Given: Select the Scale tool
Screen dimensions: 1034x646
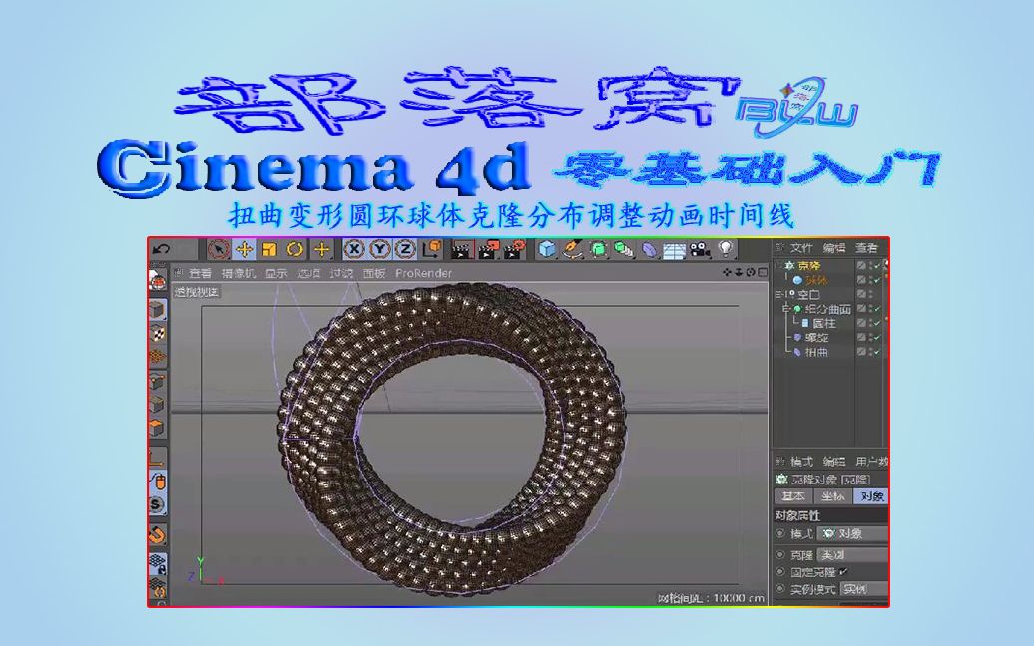Looking at the screenshot, I should tap(269, 249).
